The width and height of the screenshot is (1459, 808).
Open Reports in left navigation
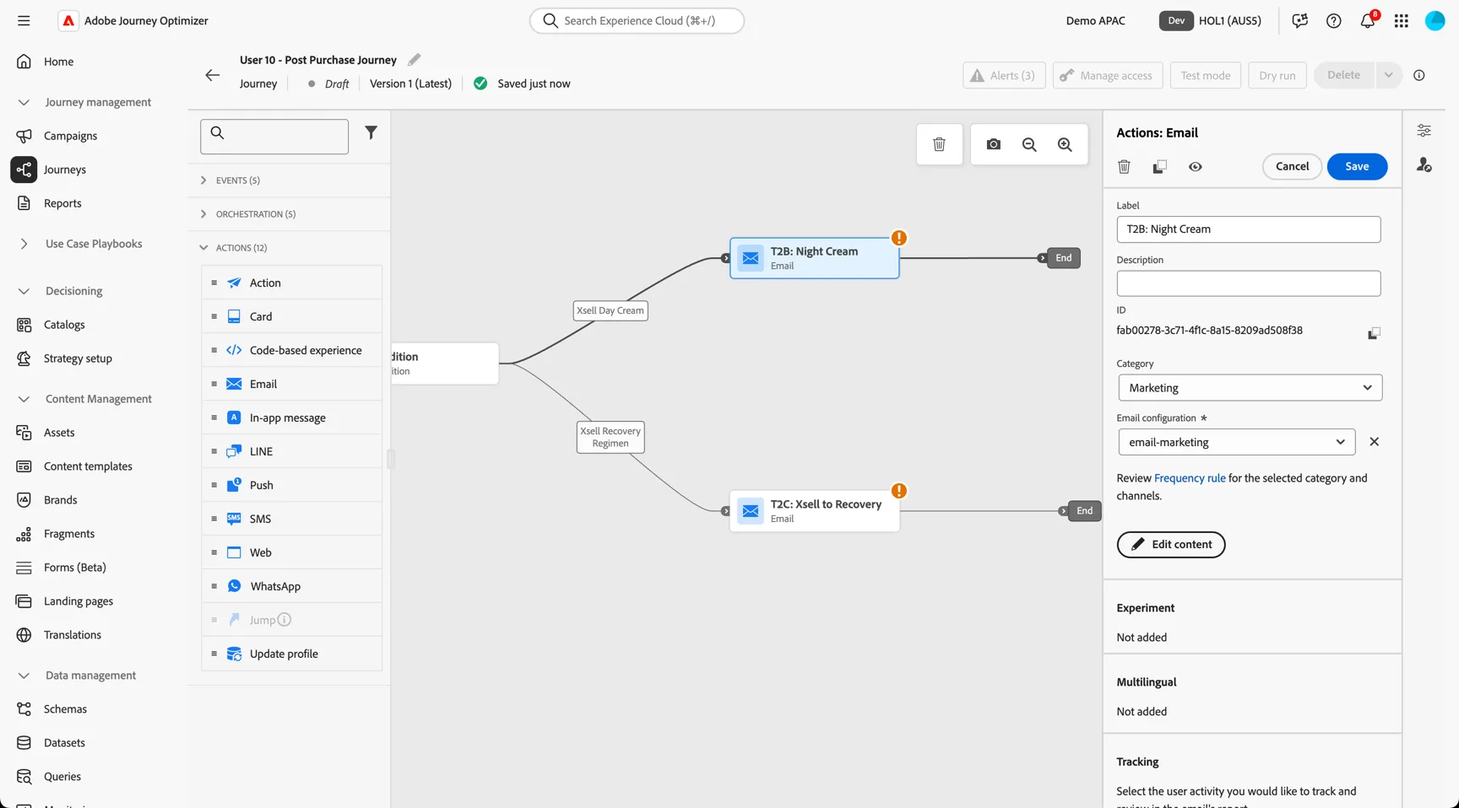pos(62,203)
